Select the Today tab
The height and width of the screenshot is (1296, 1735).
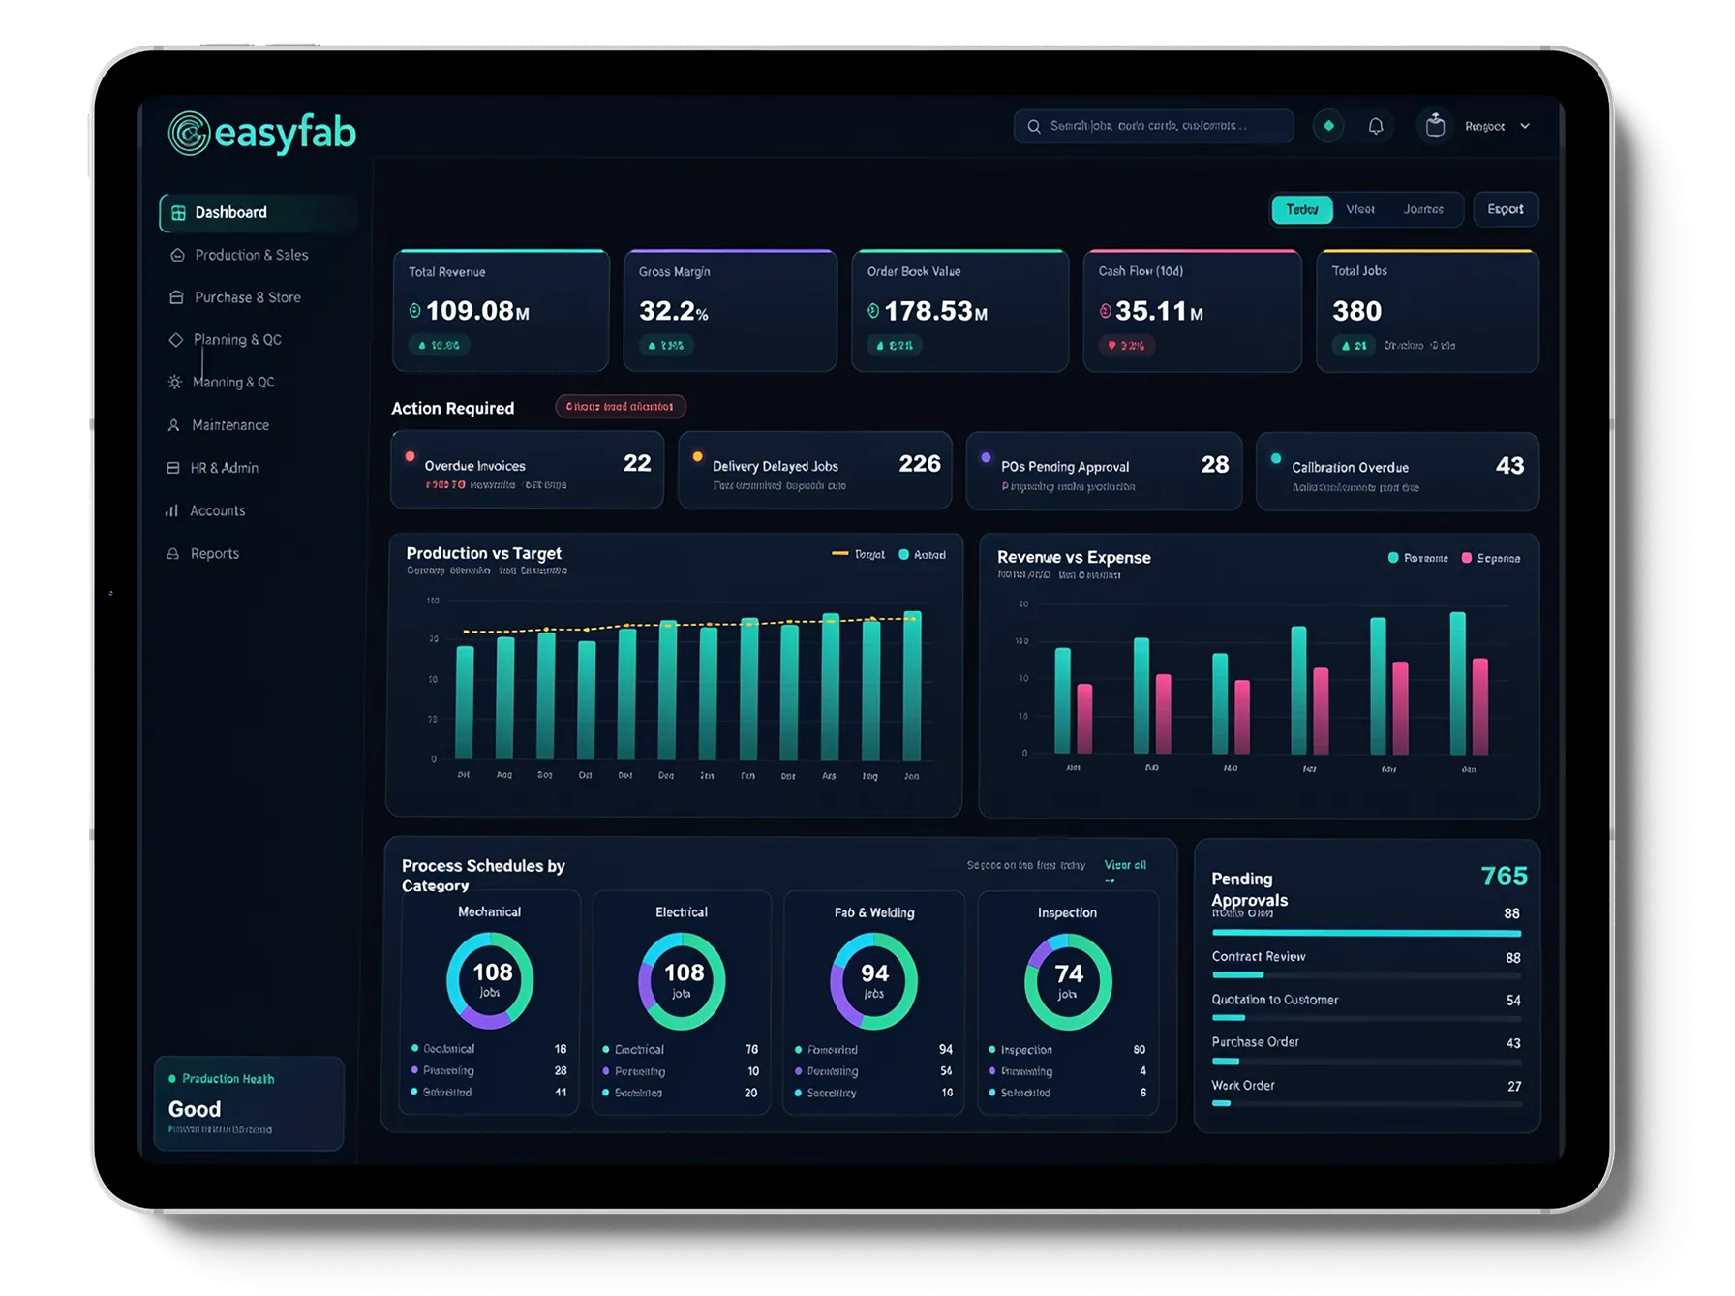coord(1302,209)
